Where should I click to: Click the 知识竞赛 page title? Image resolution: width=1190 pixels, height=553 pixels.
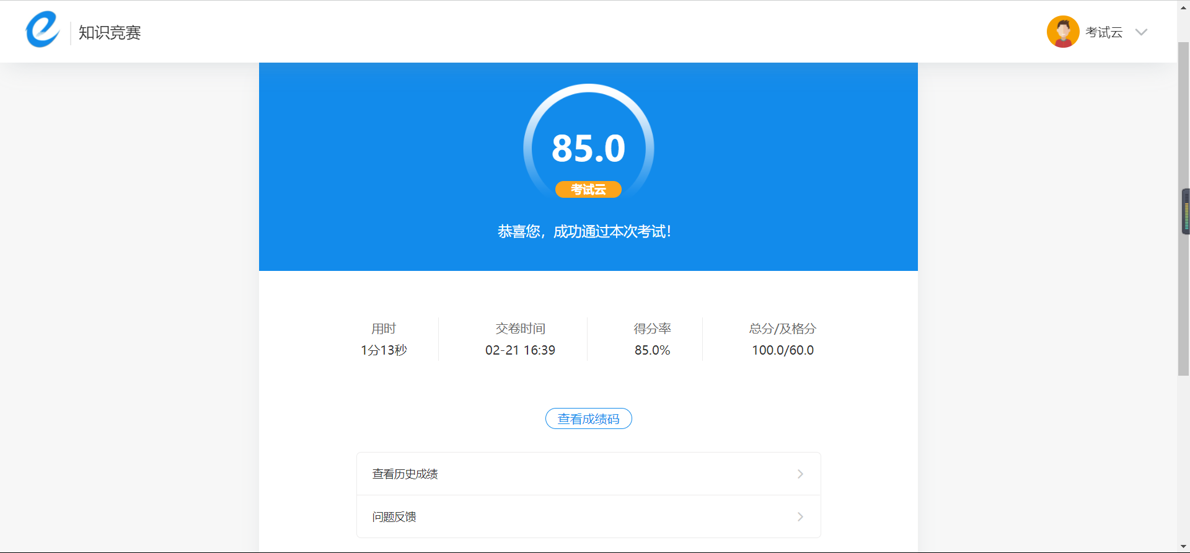click(110, 32)
